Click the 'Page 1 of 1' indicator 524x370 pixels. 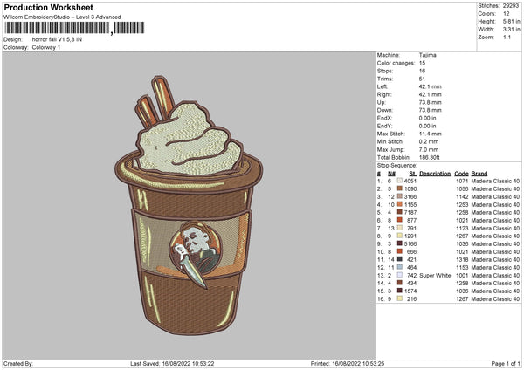click(506, 363)
